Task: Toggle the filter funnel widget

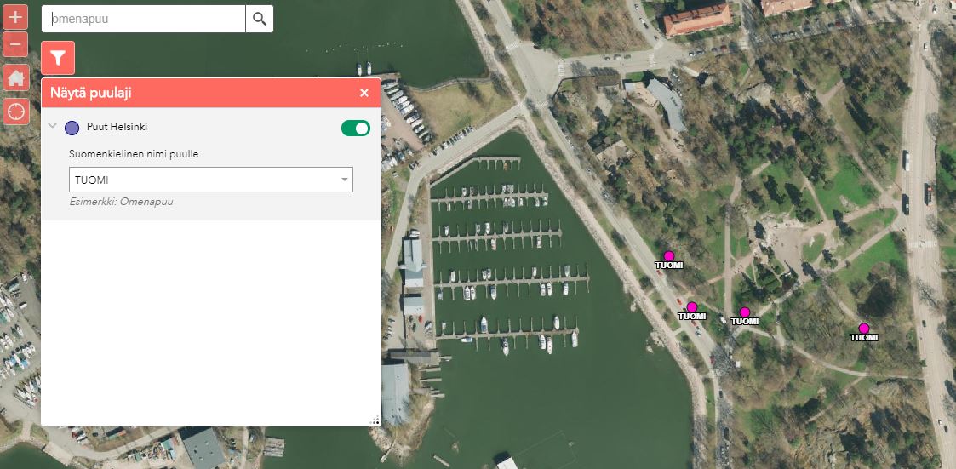Action: (58, 58)
